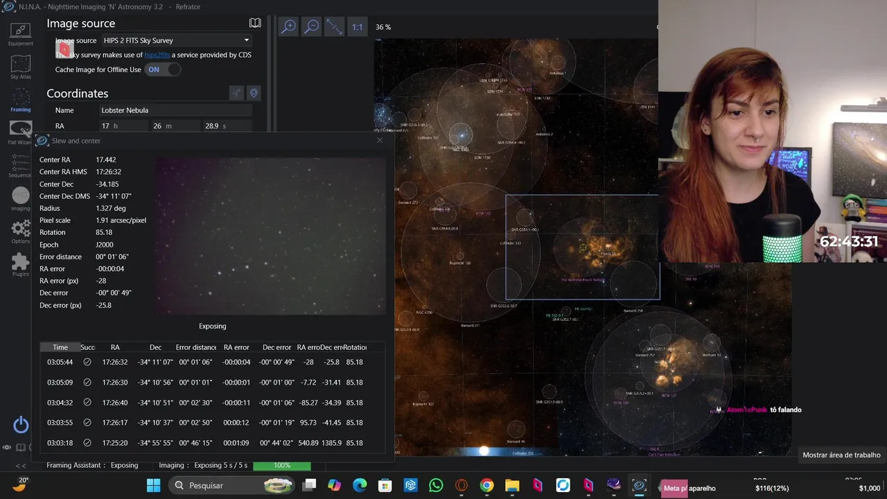Open Microsoft Store from taskbar
Viewport: 887px width, 499px height.
385,485
